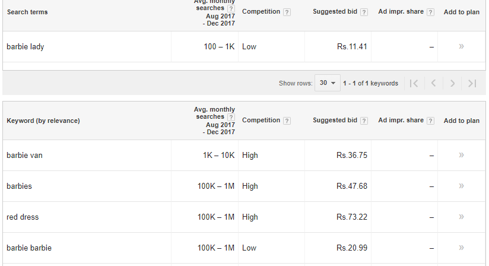Go to next page of keywords
Image resolution: width=489 pixels, height=266 pixels.
tap(452, 83)
